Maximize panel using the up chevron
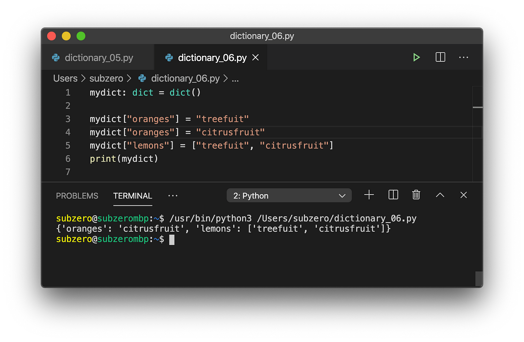 440,195
